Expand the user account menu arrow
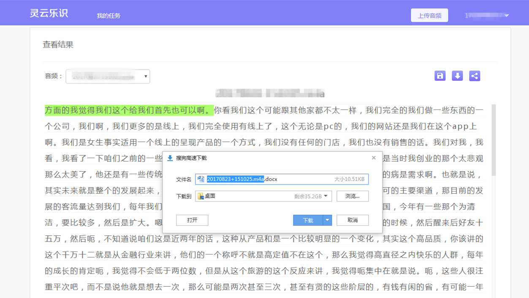 pos(507,16)
